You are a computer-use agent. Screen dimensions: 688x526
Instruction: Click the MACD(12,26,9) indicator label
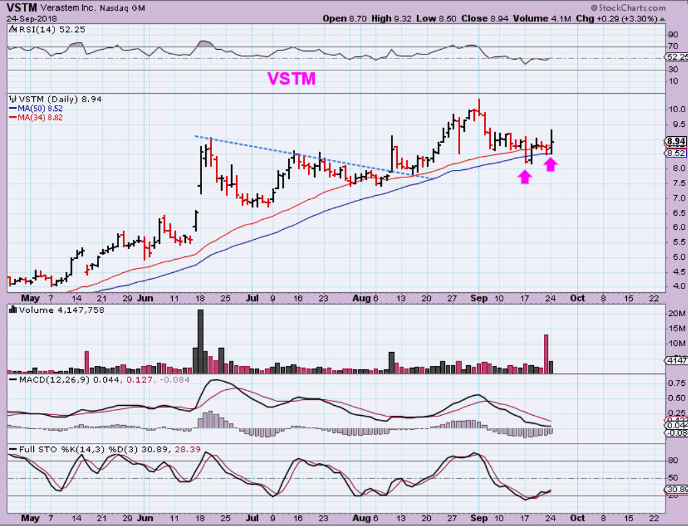tap(54, 379)
